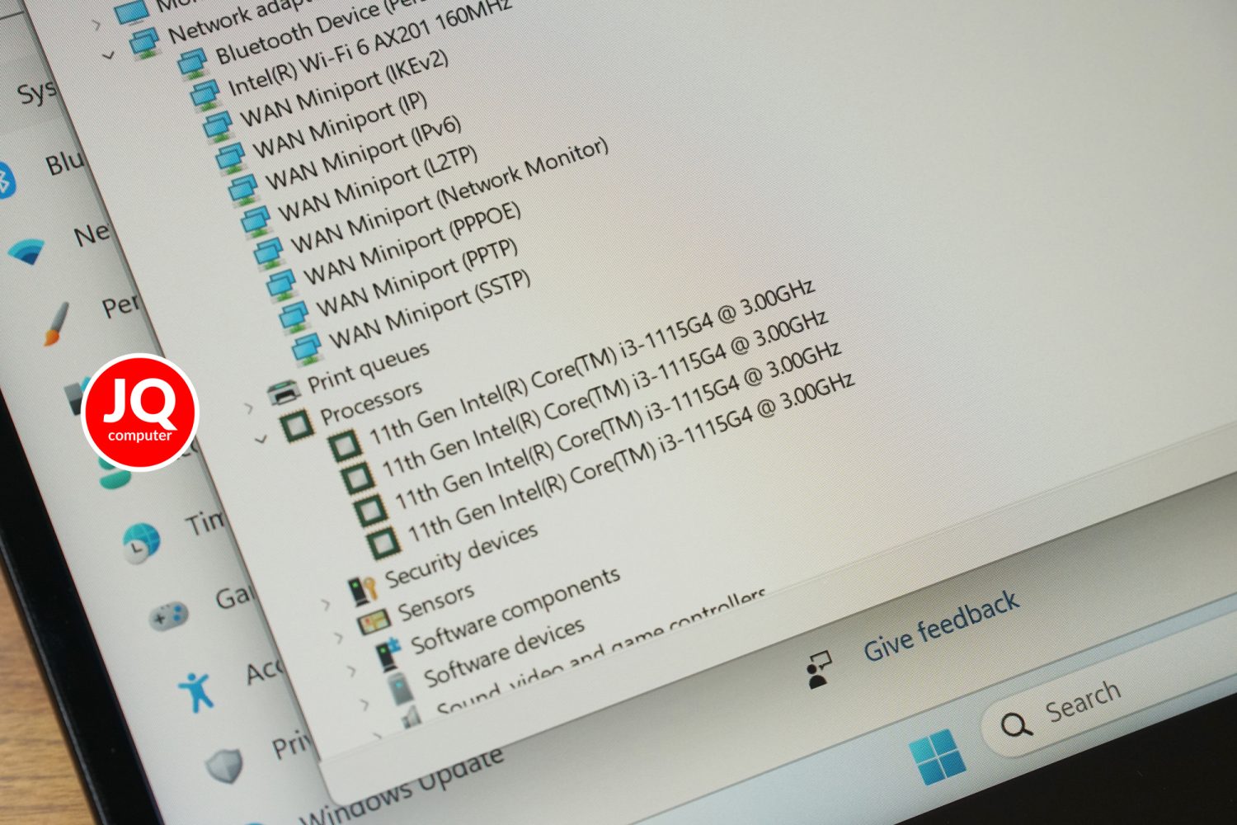Viewport: 1237px width, 825px height.
Task: Open Windows Update in Settings sidebar
Action: coord(402,785)
